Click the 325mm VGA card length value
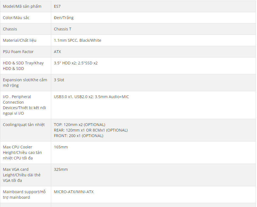Screen dimensions: 257x207 [61, 169]
